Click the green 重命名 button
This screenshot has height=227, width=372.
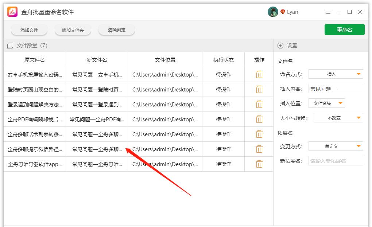click(x=344, y=30)
